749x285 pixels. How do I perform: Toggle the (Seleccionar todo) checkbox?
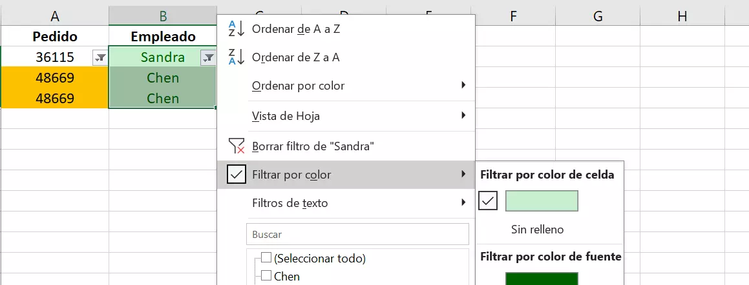pyautogui.click(x=266, y=258)
